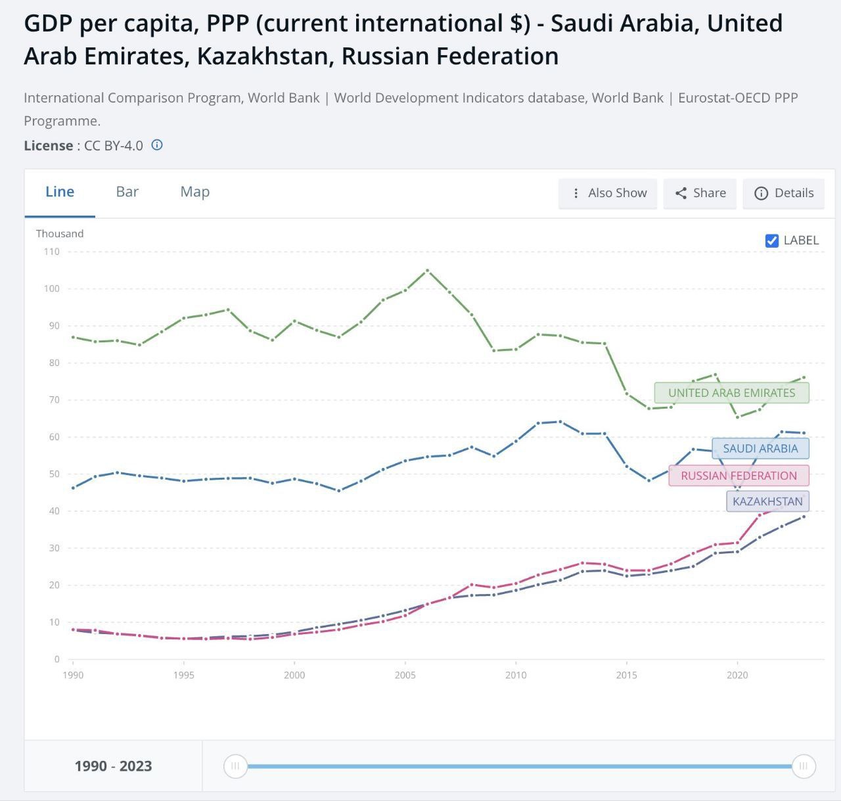Click left handle of year range slider
This screenshot has height=801, width=841.
click(235, 766)
